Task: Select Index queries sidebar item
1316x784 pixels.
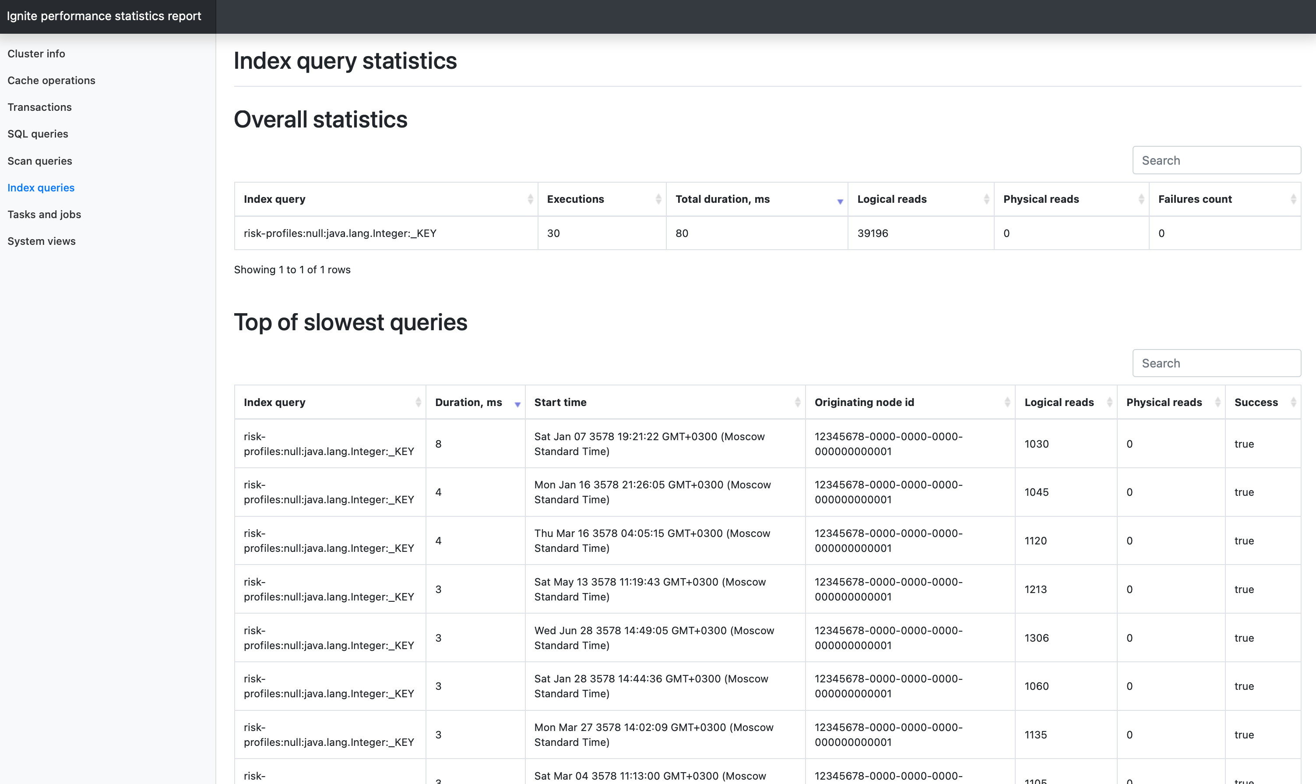Action: click(41, 187)
